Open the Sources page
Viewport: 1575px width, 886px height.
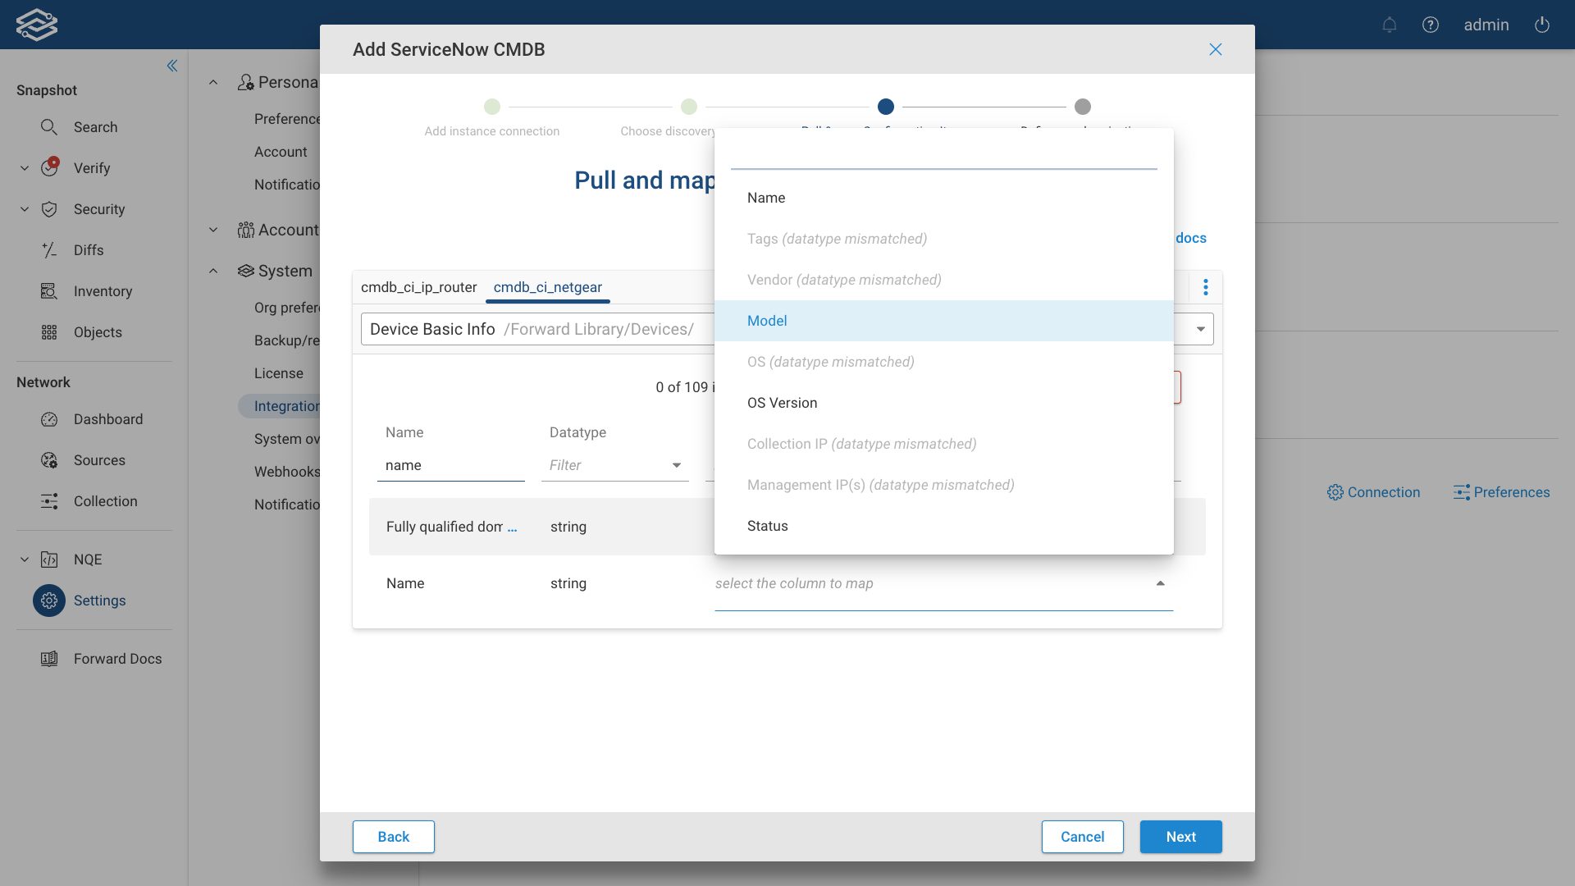99,460
